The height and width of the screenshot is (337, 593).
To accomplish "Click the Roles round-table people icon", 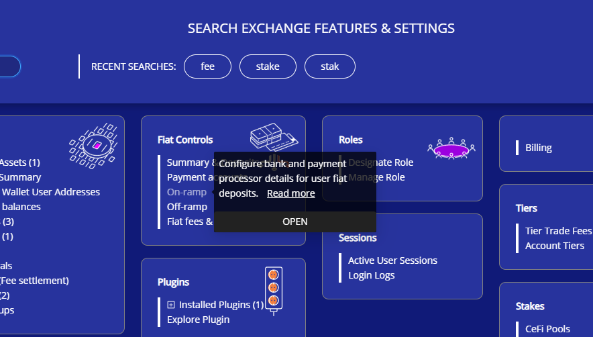I will tap(451, 148).
